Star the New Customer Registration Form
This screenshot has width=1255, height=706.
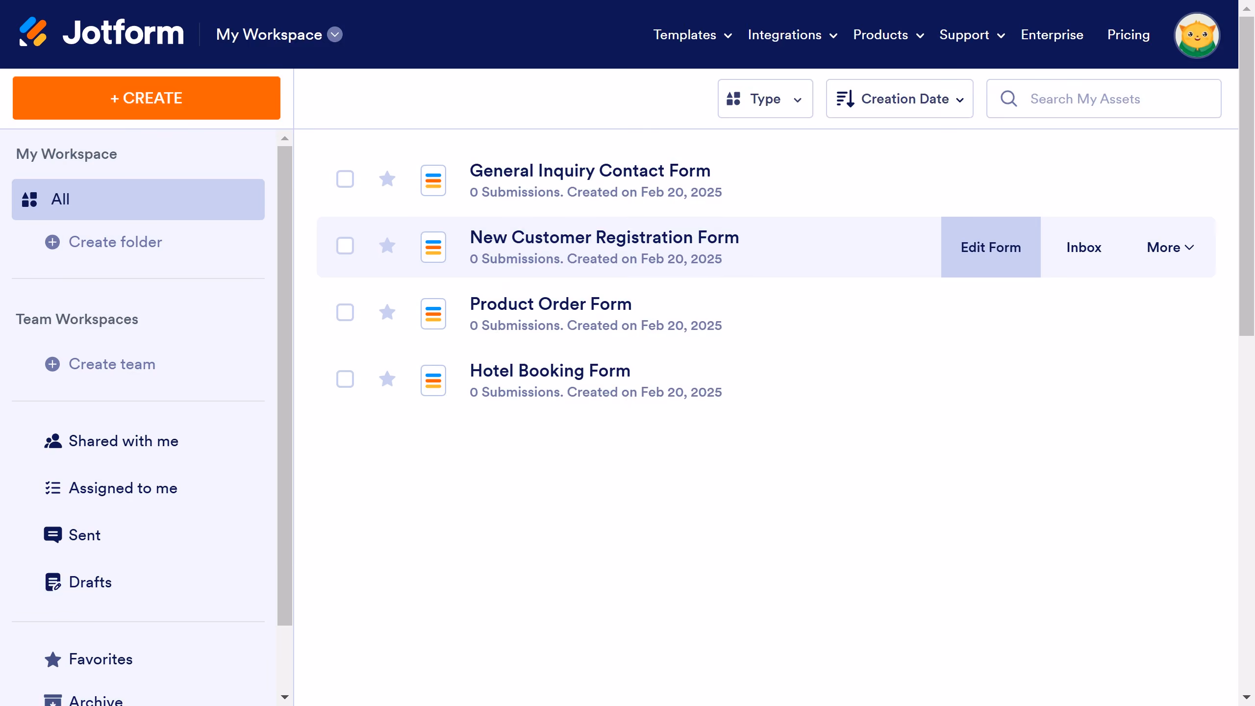387,246
